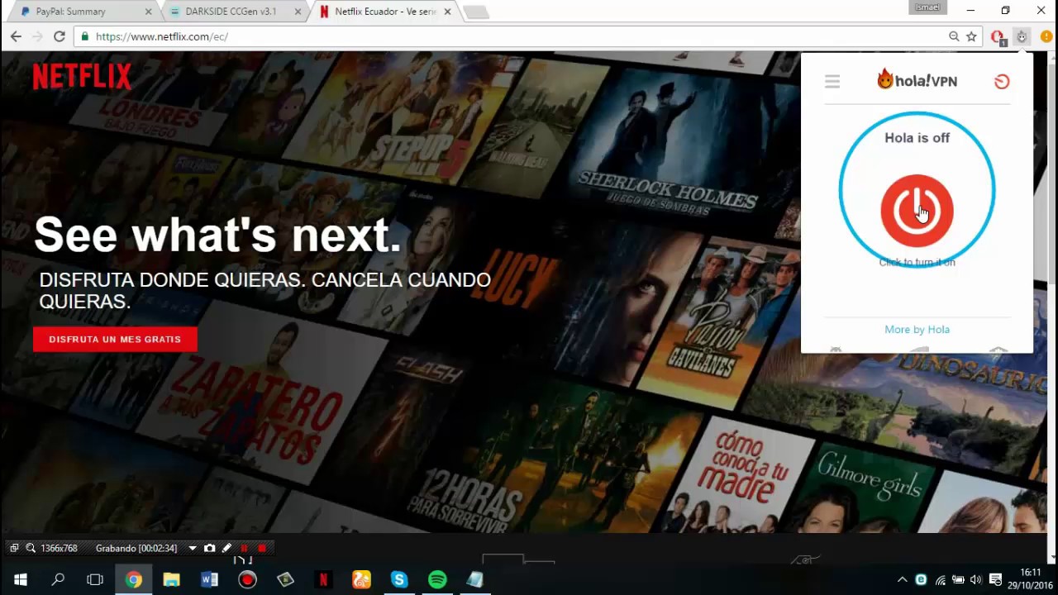This screenshot has height=595, width=1058.
Task: Click the Ismael profile button
Action: [927, 7]
